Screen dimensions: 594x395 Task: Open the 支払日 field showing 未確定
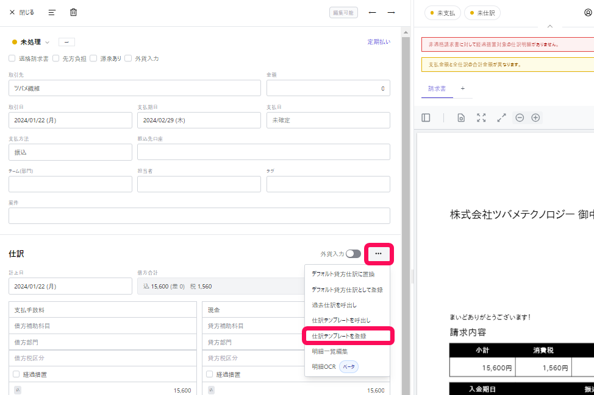pyautogui.click(x=328, y=120)
